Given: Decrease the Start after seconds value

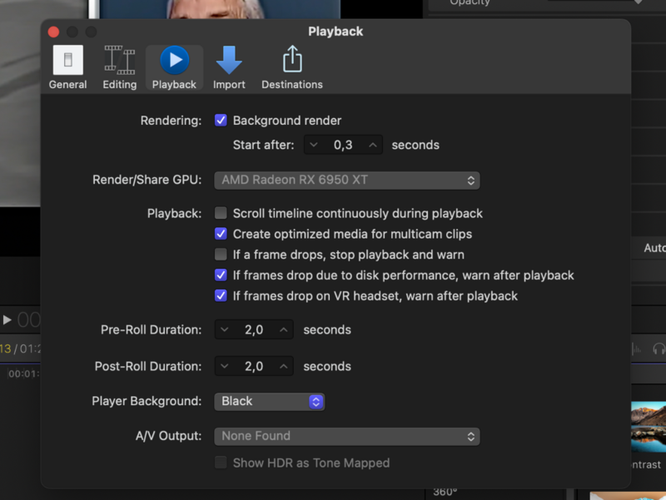Looking at the screenshot, I should 314,145.
